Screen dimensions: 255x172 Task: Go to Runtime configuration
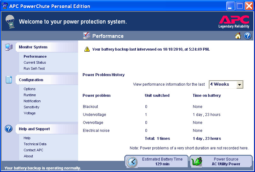pos(30,95)
